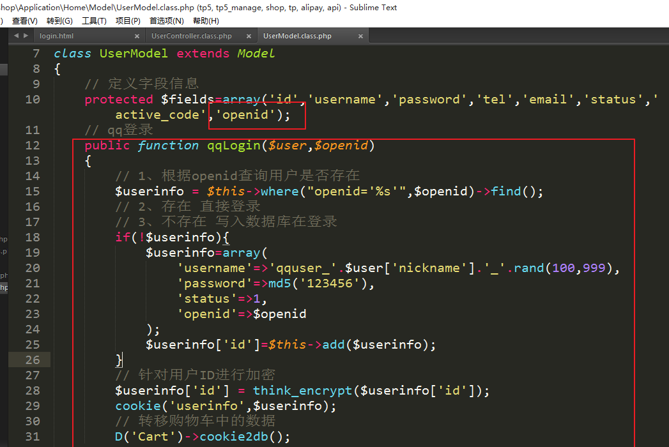
Task: Switch to the UserController.class.php tab
Action: pos(192,36)
